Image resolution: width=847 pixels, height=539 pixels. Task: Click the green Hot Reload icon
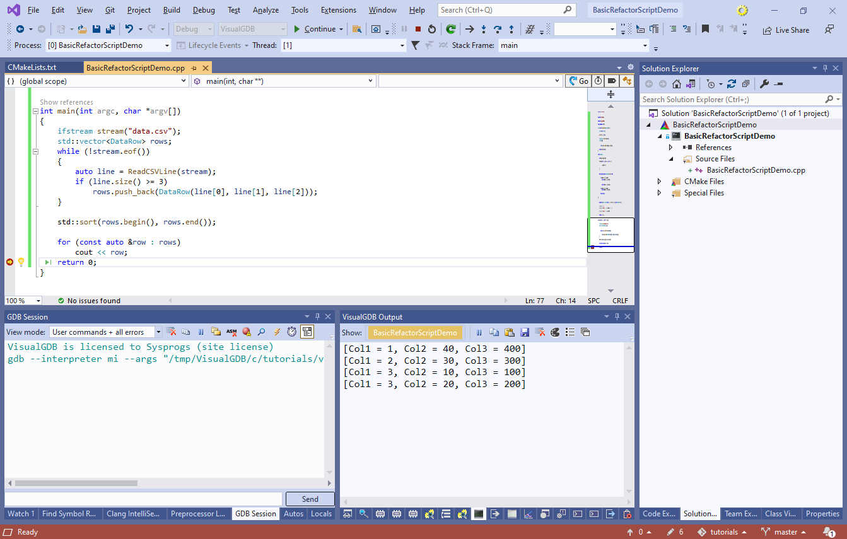[450, 29]
